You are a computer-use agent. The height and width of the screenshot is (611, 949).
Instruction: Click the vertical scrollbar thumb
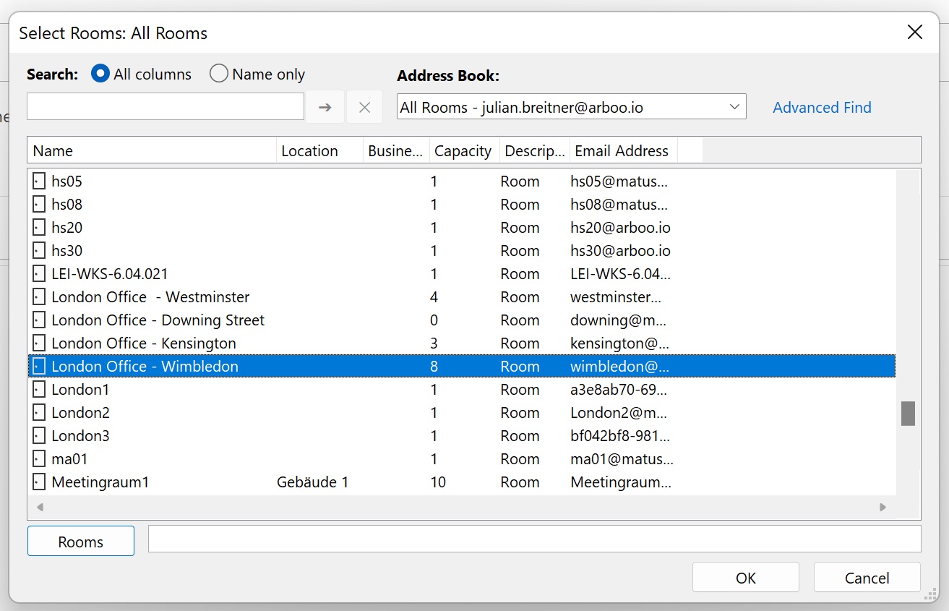908,413
